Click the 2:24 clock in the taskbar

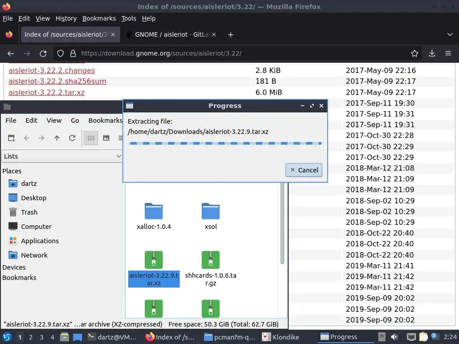(x=450, y=337)
